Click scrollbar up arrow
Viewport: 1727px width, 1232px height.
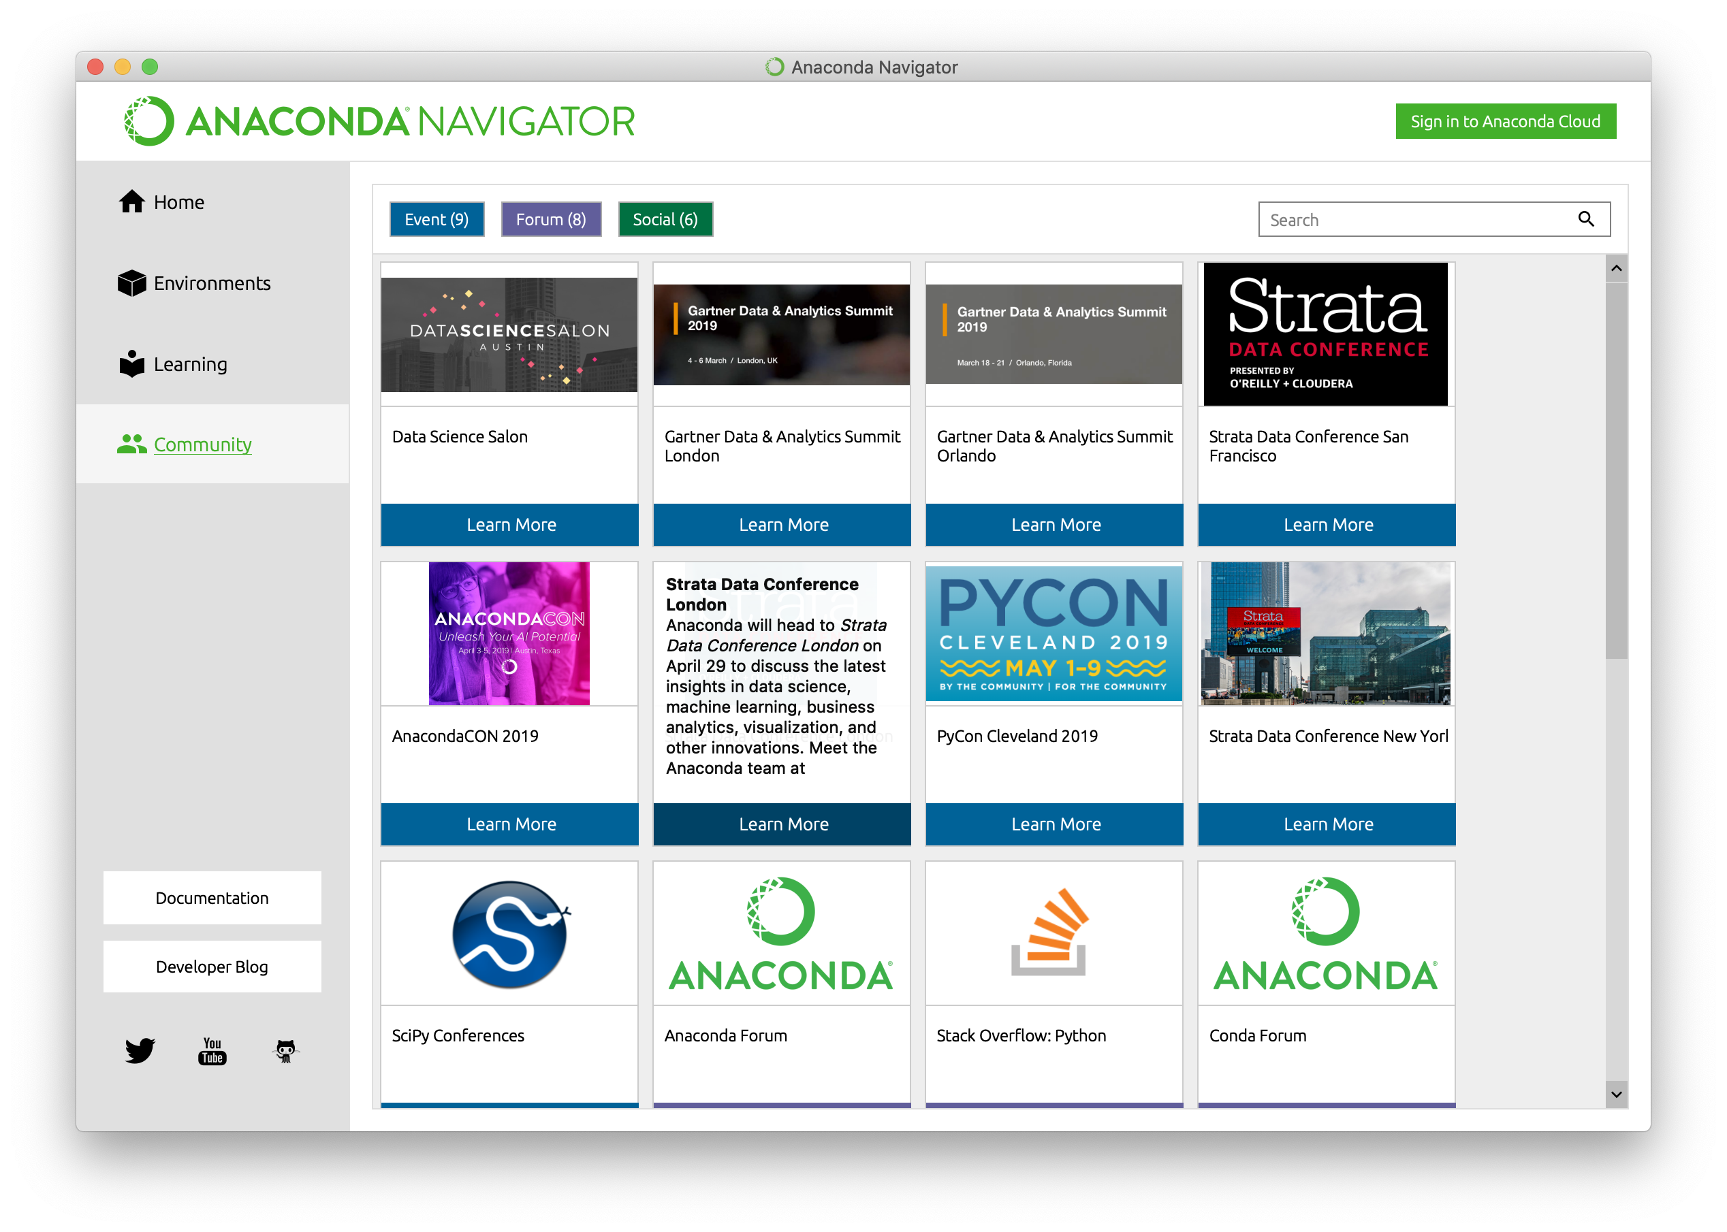coord(1616,269)
